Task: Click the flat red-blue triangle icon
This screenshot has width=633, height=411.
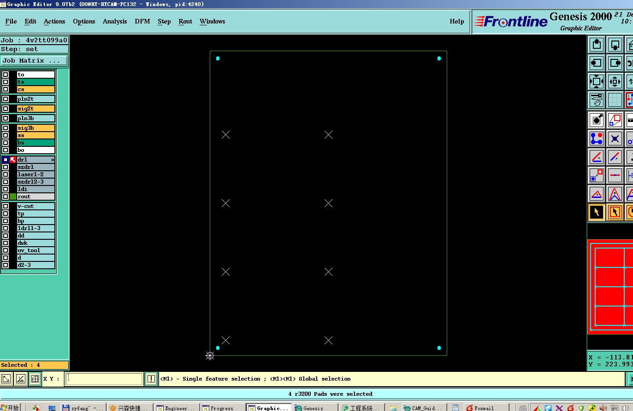Action: tap(597, 194)
